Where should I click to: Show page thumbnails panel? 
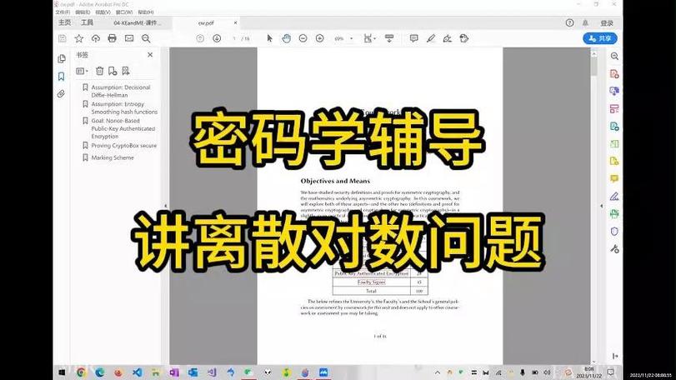click(62, 58)
